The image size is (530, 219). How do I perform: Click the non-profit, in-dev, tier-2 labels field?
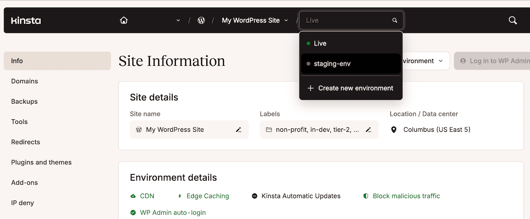(319, 130)
